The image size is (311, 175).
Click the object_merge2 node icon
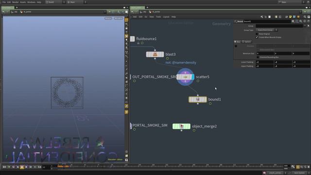click(x=181, y=126)
